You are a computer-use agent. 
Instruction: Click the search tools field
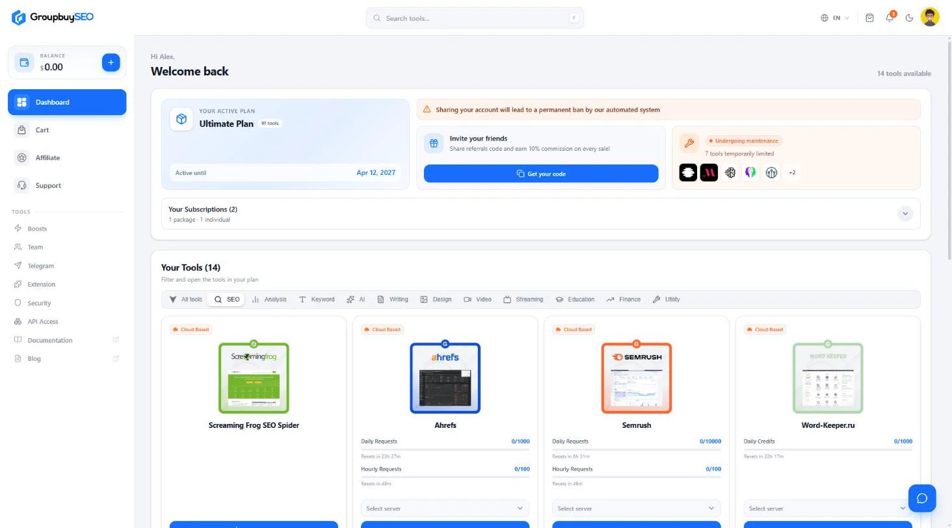(x=475, y=18)
